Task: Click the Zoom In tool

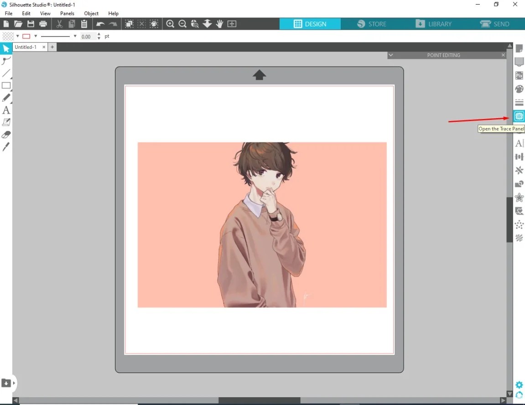Action: click(170, 24)
